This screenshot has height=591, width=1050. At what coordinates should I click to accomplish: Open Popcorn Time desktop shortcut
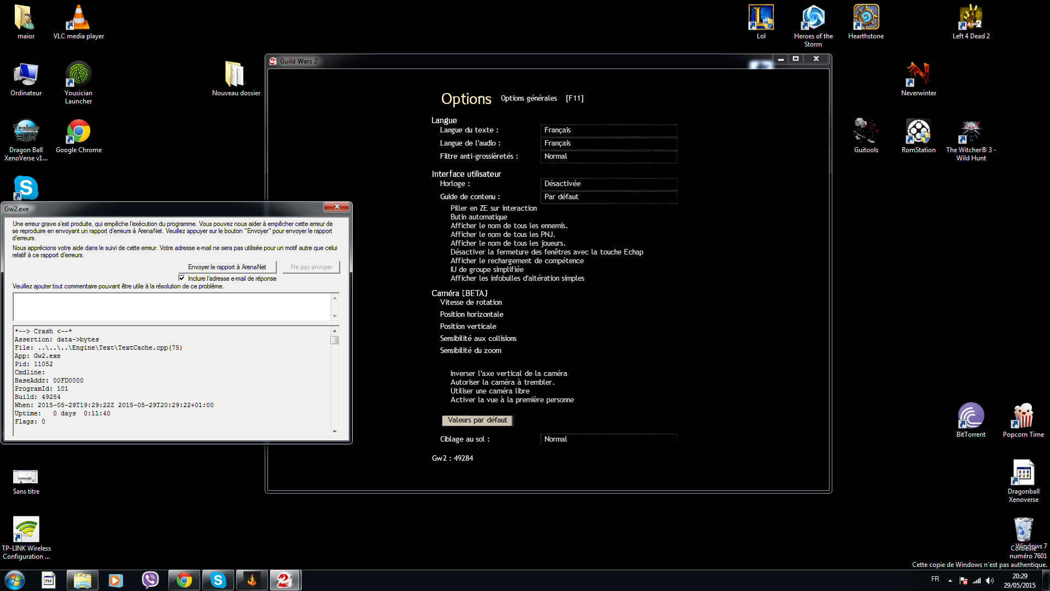click(x=1023, y=420)
